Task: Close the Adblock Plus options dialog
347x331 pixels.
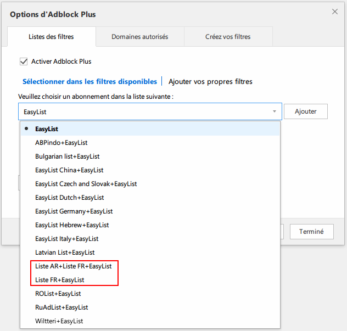Action: [334, 12]
